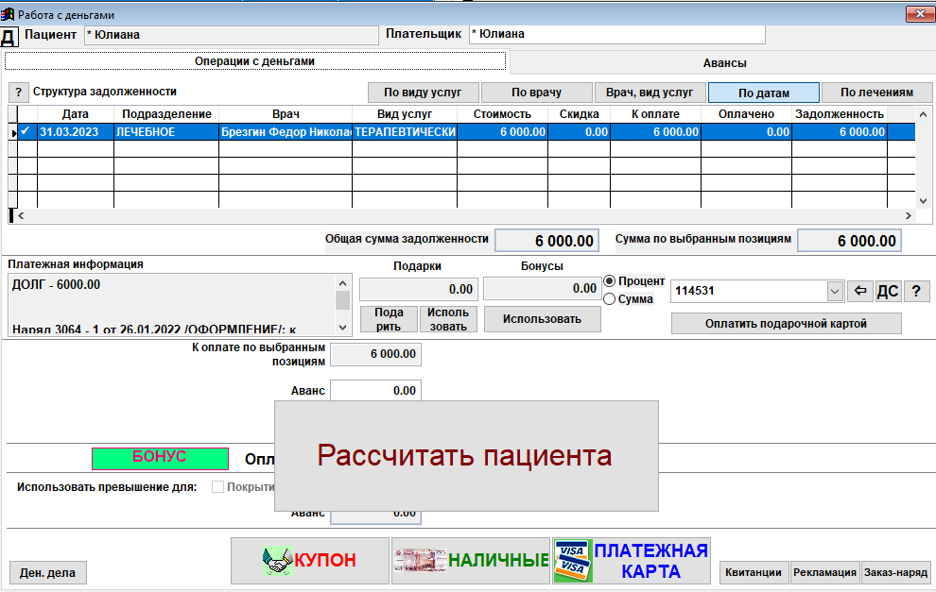Open help for Структура задолженности

(x=18, y=93)
